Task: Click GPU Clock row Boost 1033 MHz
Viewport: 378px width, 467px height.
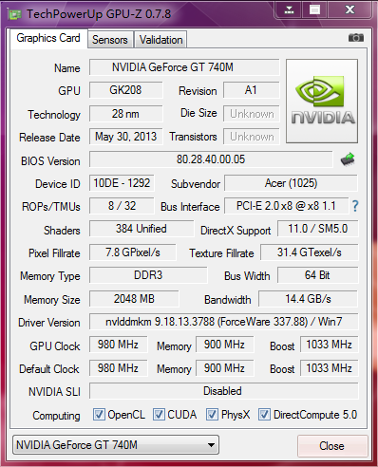Action: (x=329, y=345)
